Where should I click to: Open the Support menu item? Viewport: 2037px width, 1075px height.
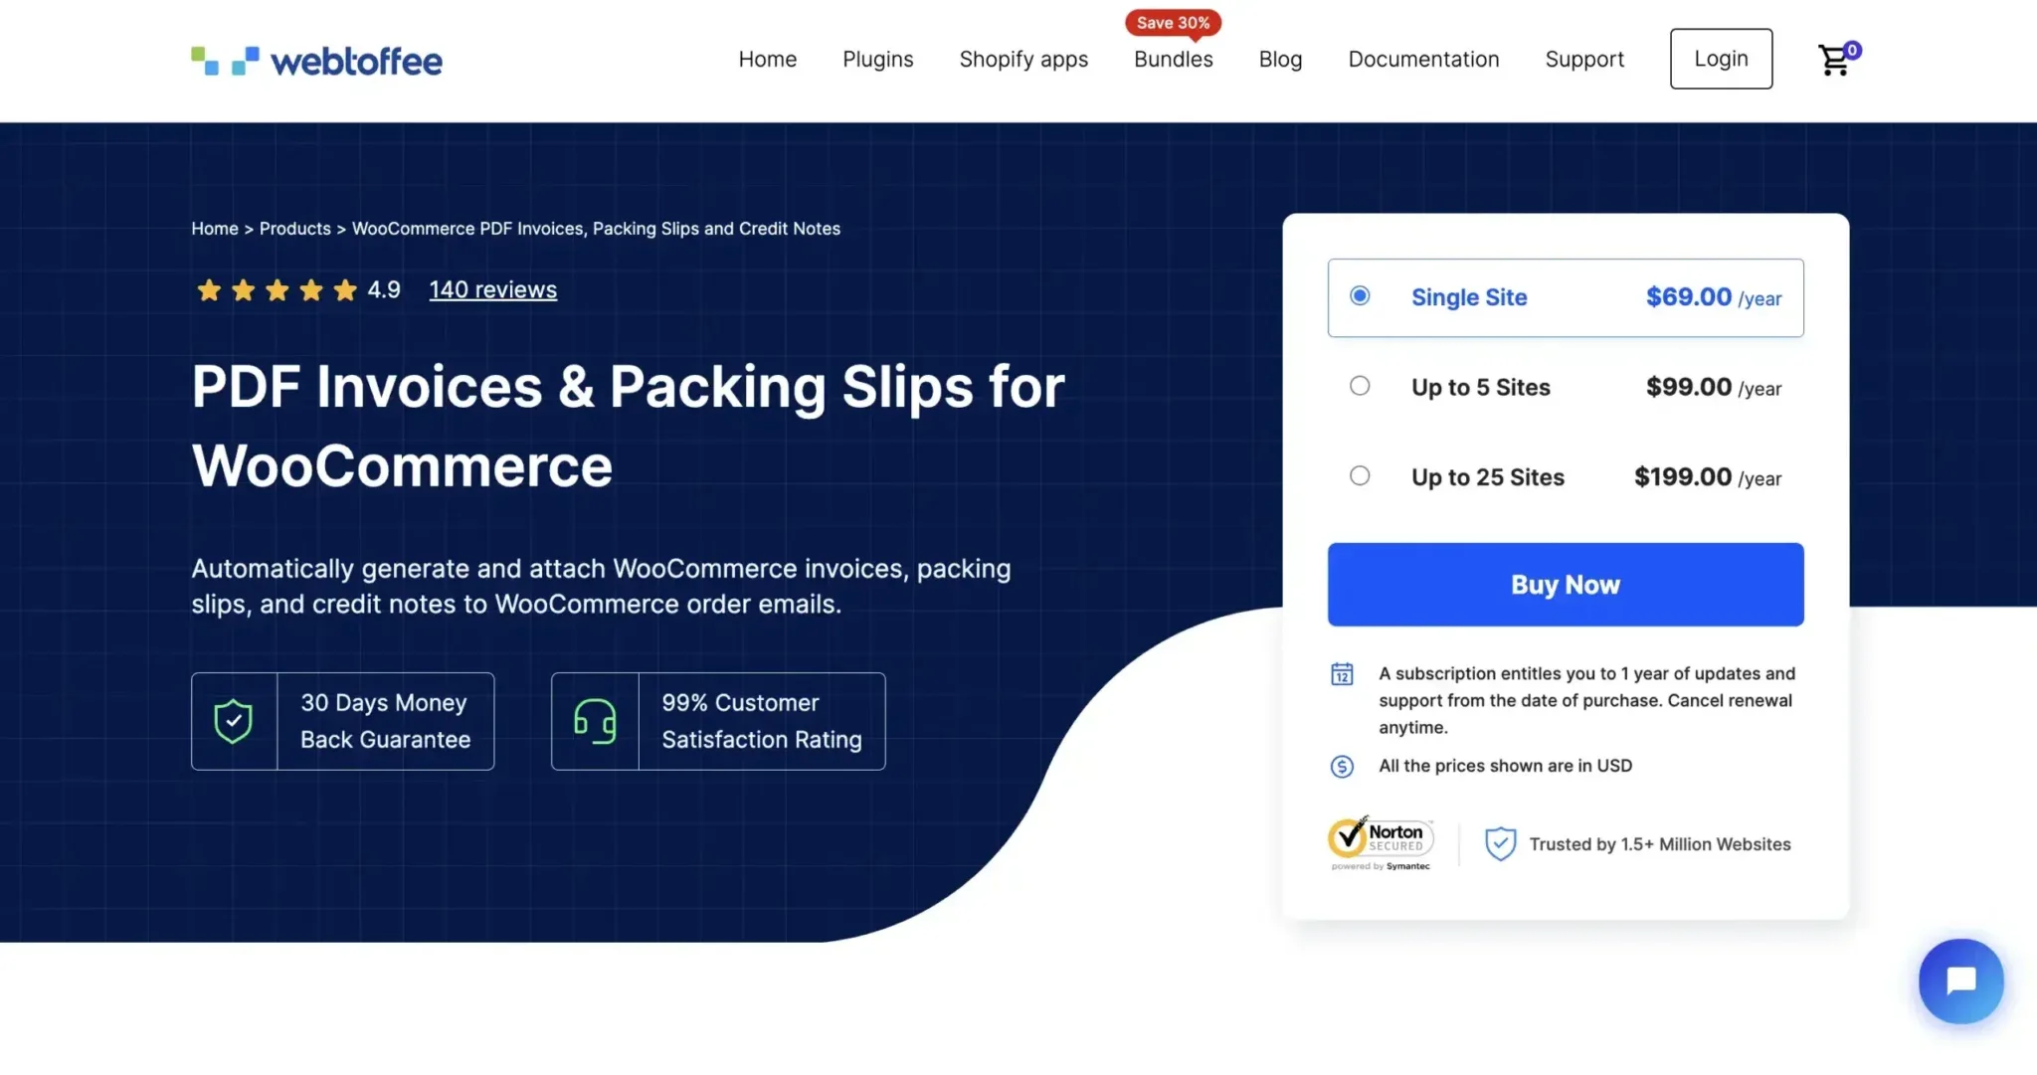click(x=1584, y=60)
